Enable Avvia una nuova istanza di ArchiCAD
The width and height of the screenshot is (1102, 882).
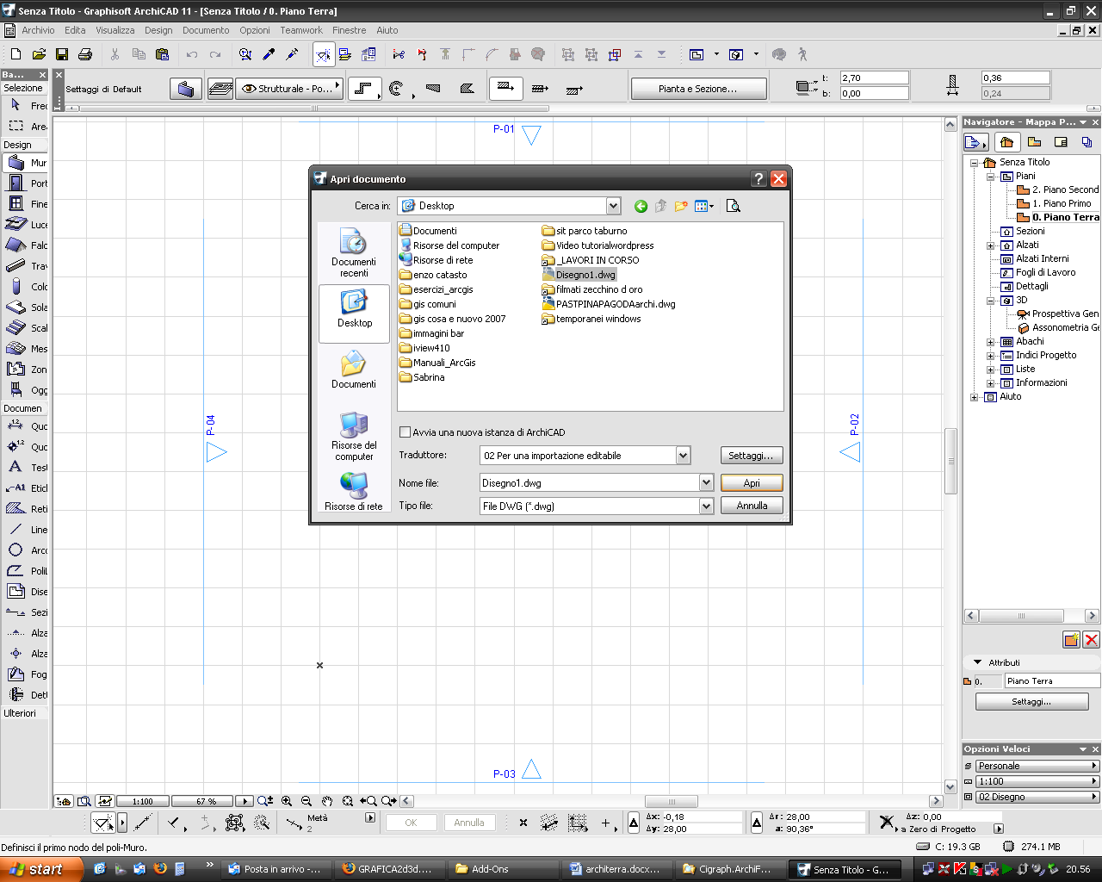[406, 432]
